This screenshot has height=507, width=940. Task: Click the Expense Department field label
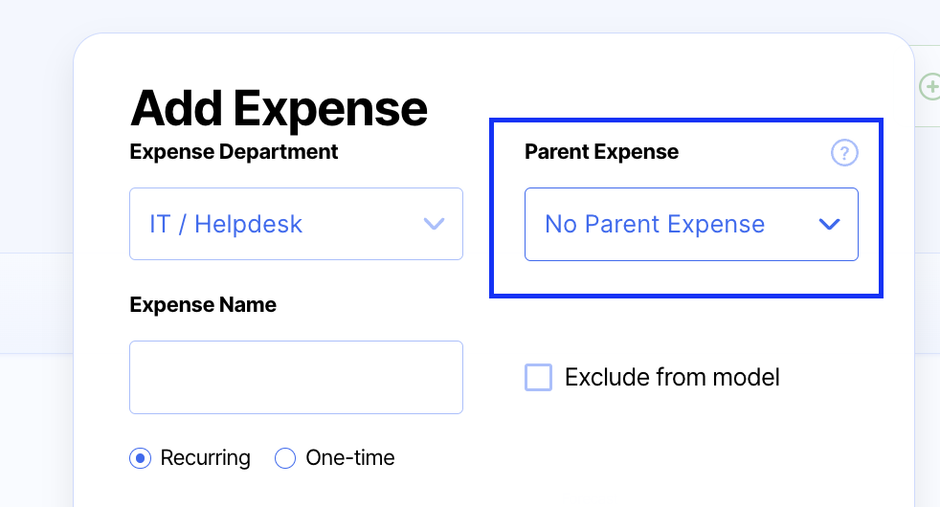pyautogui.click(x=234, y=151)
